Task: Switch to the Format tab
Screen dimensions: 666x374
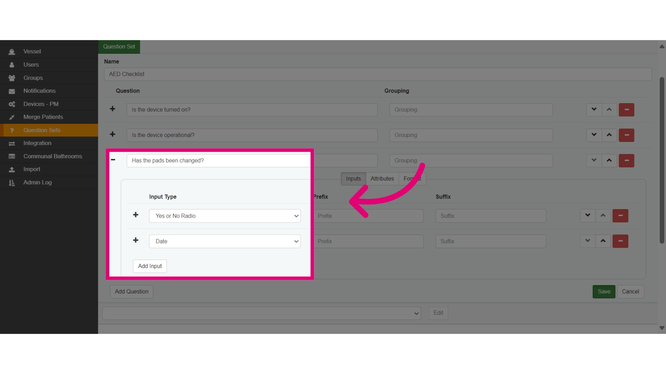Action: click(x=412, y=179)
